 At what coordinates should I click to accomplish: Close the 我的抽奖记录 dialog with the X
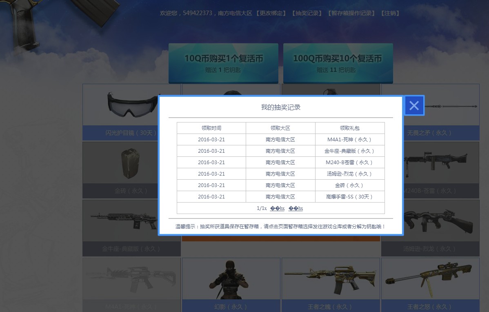(x=414, y=105)
